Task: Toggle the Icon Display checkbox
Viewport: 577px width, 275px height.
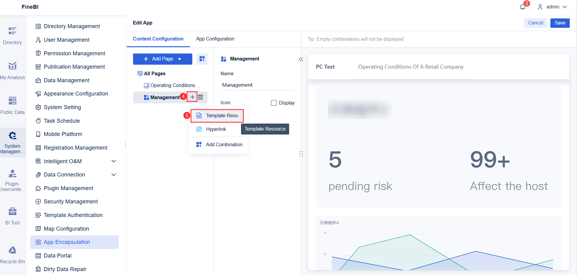Action: [274, 103]
